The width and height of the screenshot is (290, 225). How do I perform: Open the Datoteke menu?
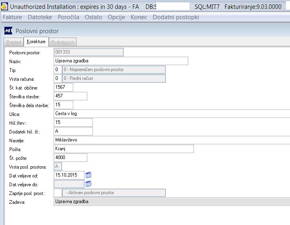(40, 17)
